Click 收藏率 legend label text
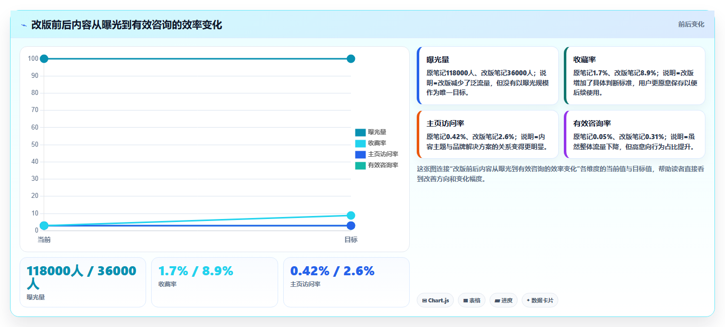The width and height of the screenshot is (725, 327). tap(377, 143)
